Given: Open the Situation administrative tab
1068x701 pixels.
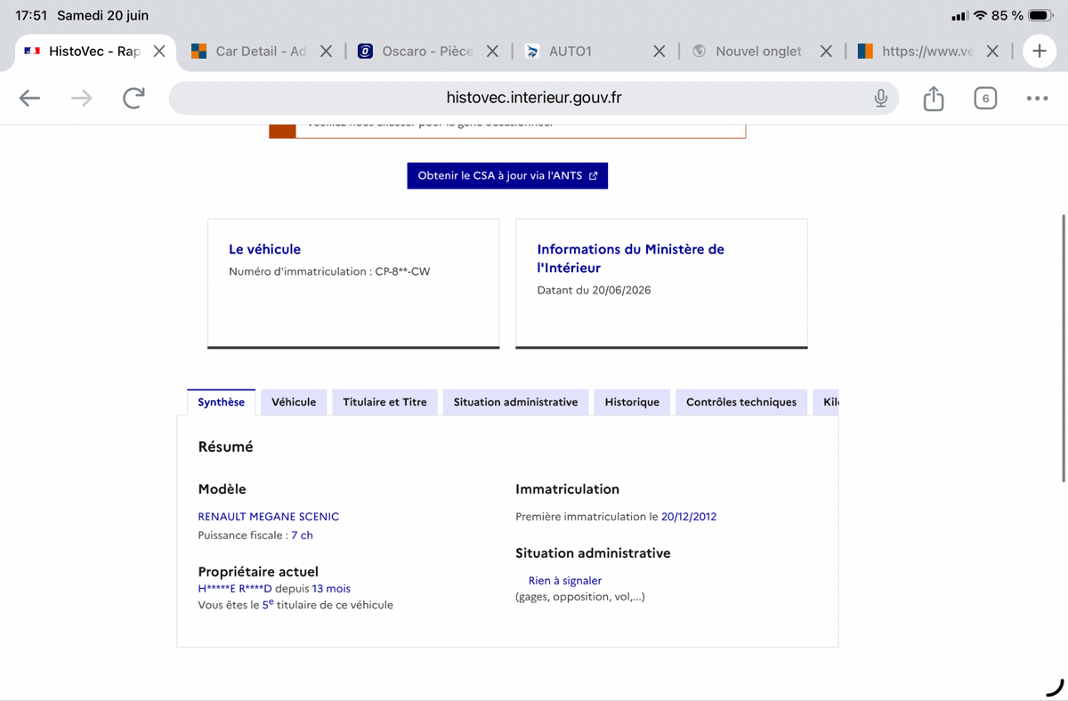Looking at the screenshot, I should (515, 402).
